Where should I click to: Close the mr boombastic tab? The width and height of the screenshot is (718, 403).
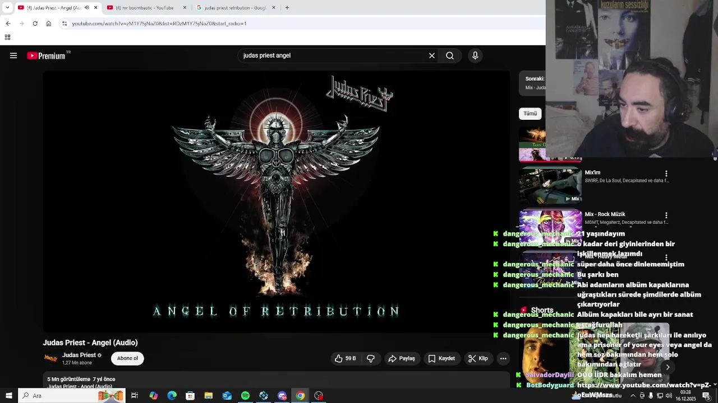tap(185, 8)
